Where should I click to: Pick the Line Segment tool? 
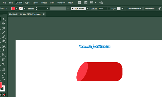(4, 33)
